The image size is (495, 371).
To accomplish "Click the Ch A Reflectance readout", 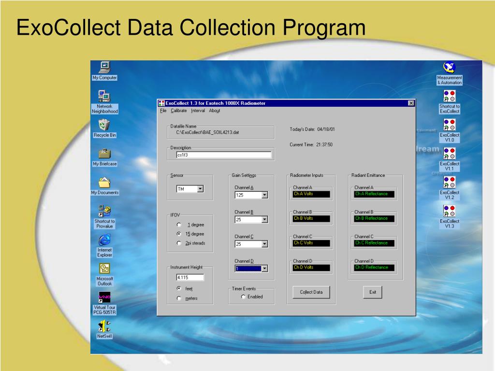I will [x=374, y=194].
